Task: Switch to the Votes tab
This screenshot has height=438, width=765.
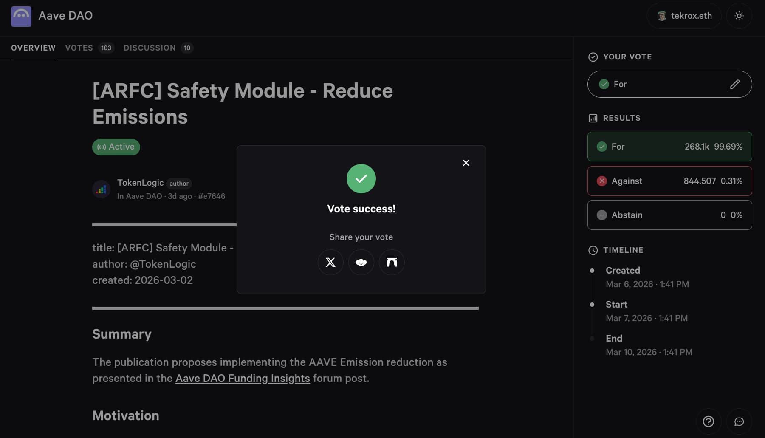Action: tap(79, 48)
